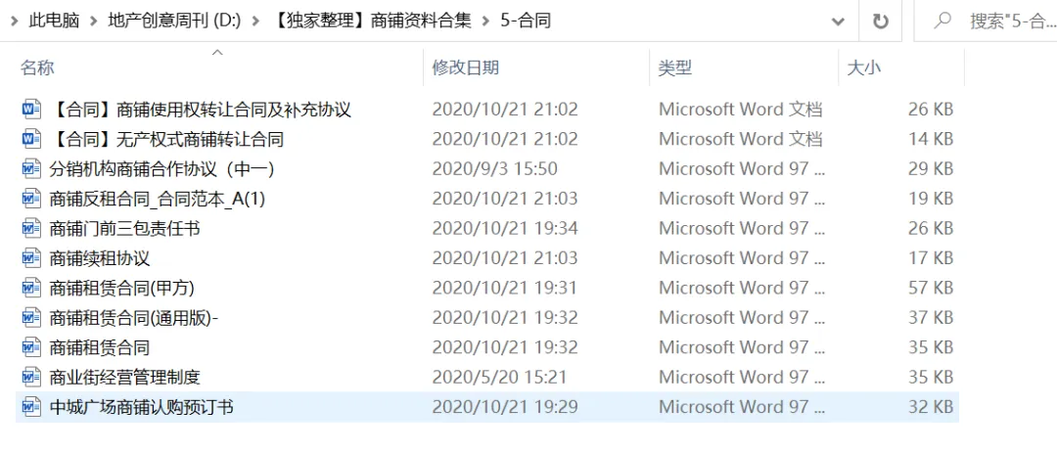
Task: Click the file icon of 商业街经营管理制度
Action: pos(31,377)
